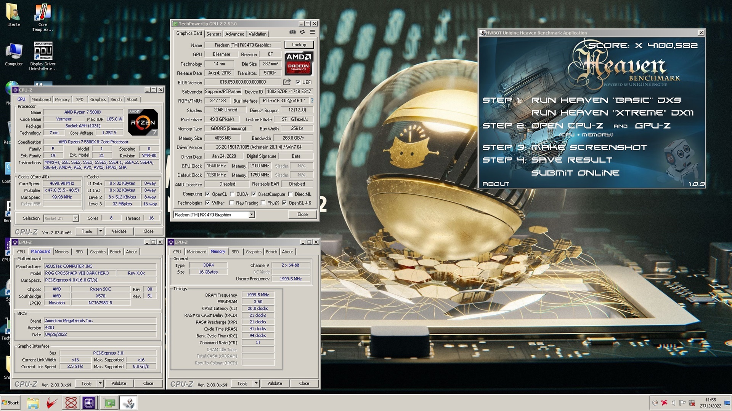Click the speaker volume tray icon
Image resolution: width=732 pixels, height=411 pixels.
tap(673, 403)
